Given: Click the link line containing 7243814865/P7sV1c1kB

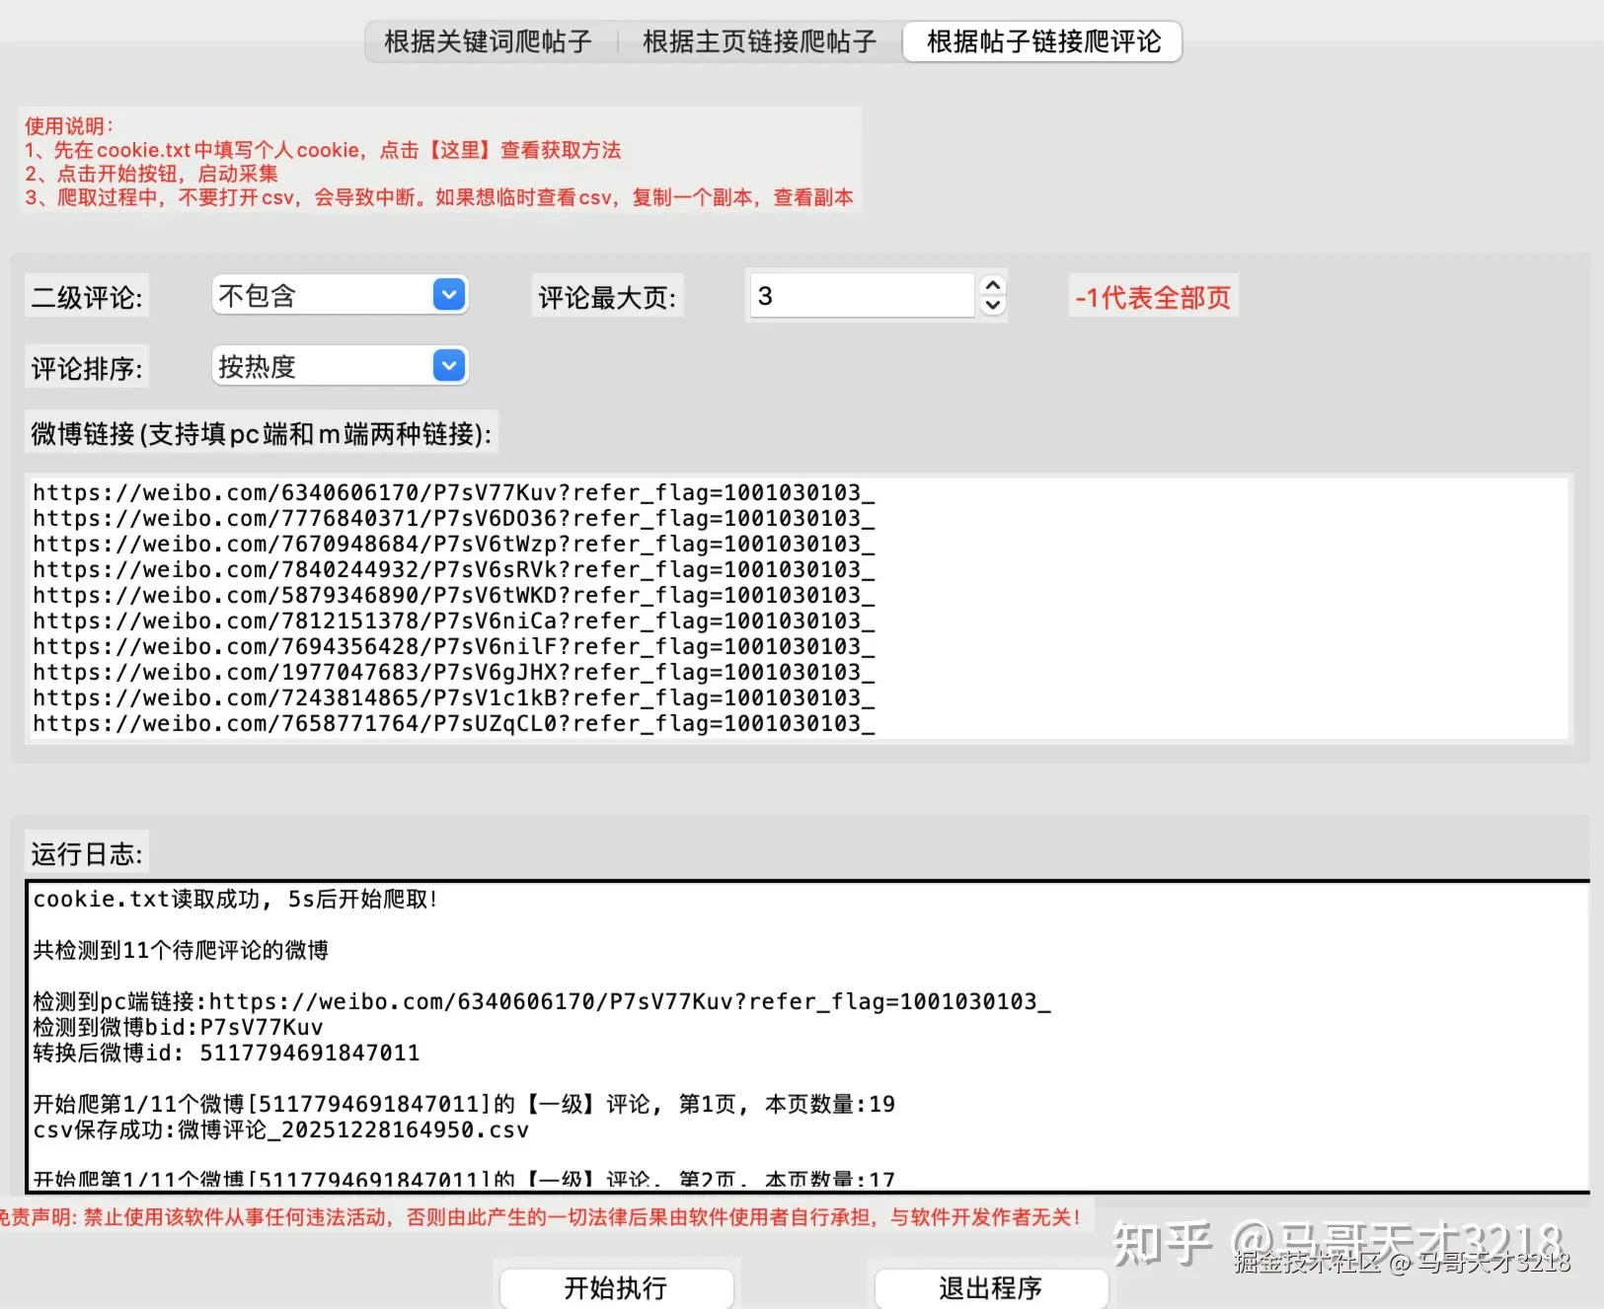Looking at the screenshot, I should pos(453,697).
